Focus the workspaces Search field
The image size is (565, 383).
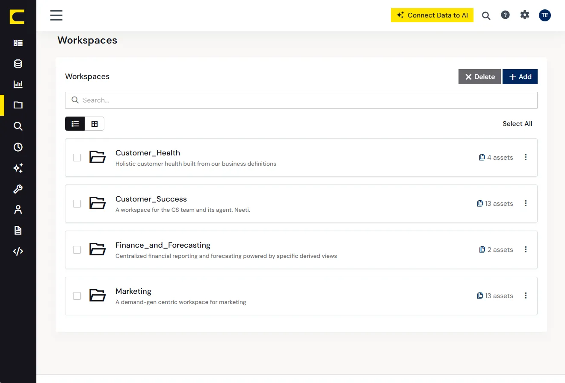[301, 100]
